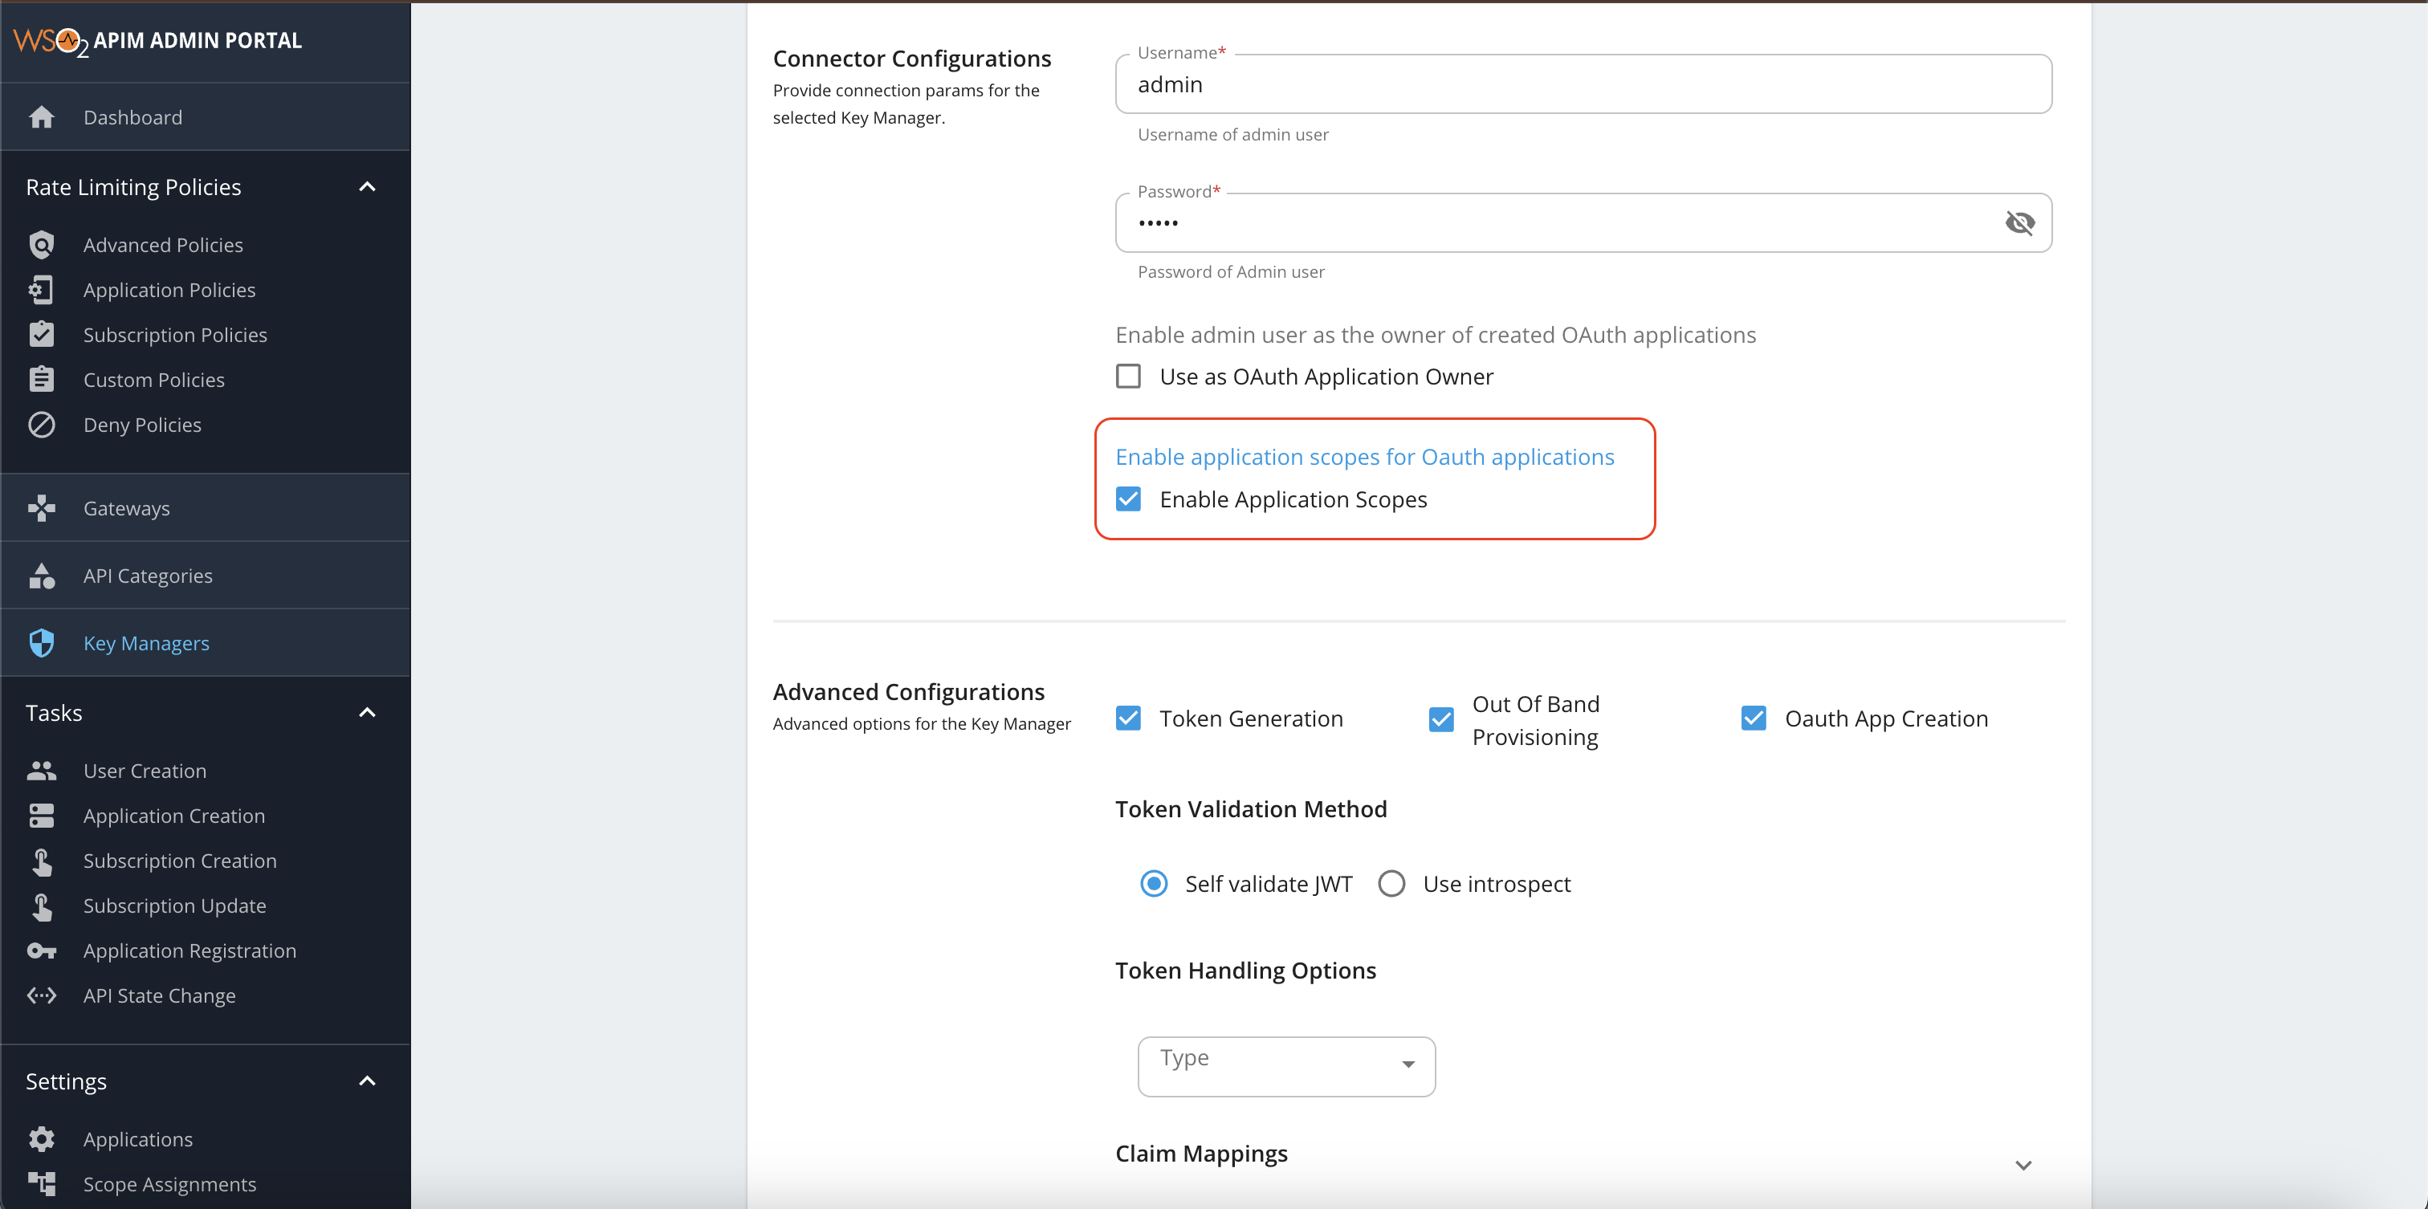Image resolution: width=2428 pixels, height=1209 pixels.
Task: Toggle password visibility in Password field
Action: tap(2020, 222)
